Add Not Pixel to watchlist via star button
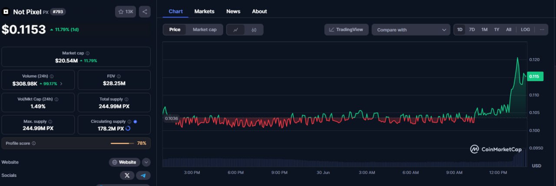Viewport: 556px width, 186px height. click(126, 12)
